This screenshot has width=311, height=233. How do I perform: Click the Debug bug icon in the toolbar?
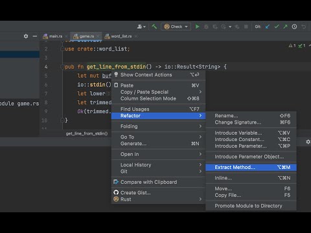[x=206, y=27]
